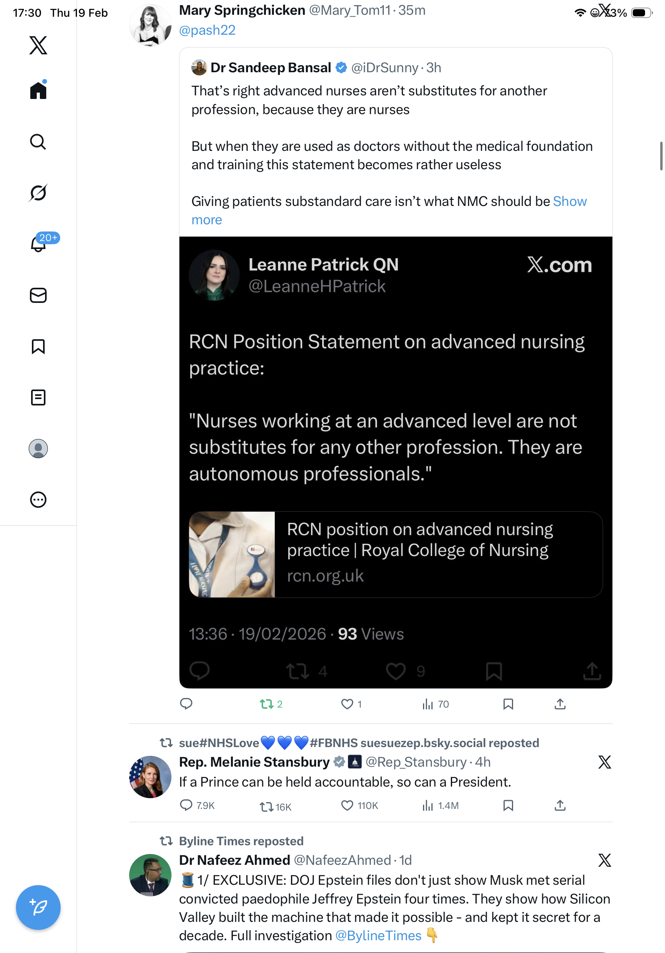Bookmark Rep. Melanie Stansbury's post
This screenshot has width=665, height=953.
coord(508,805)
